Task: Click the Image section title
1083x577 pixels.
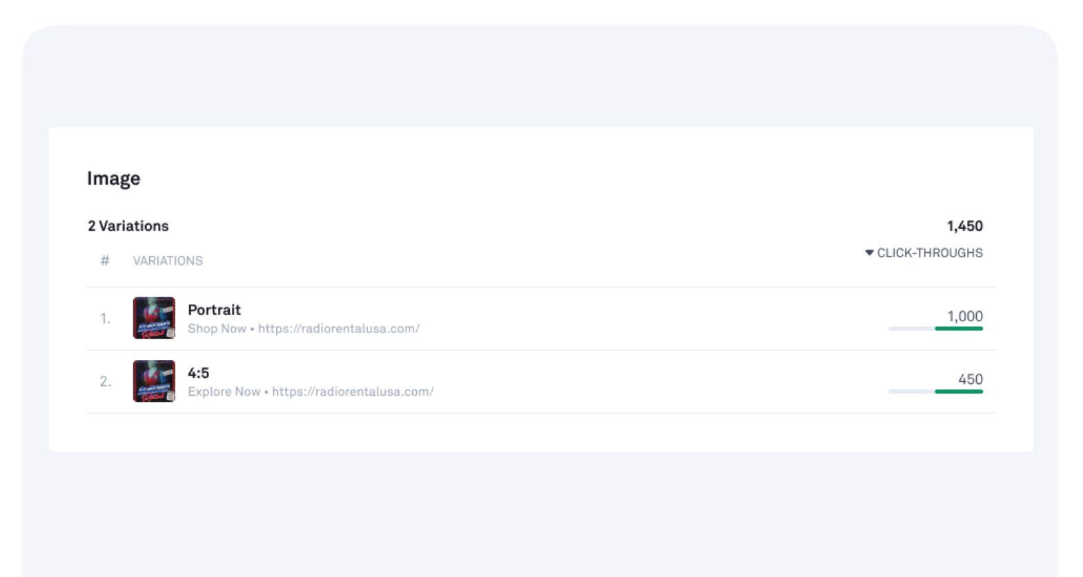Action: 114,179
